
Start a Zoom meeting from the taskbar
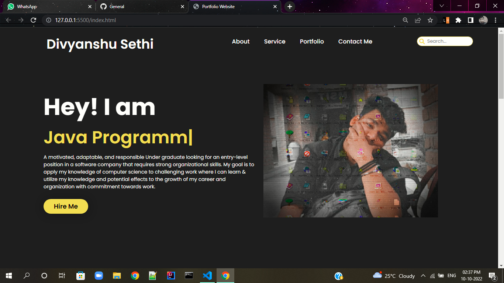99,275
